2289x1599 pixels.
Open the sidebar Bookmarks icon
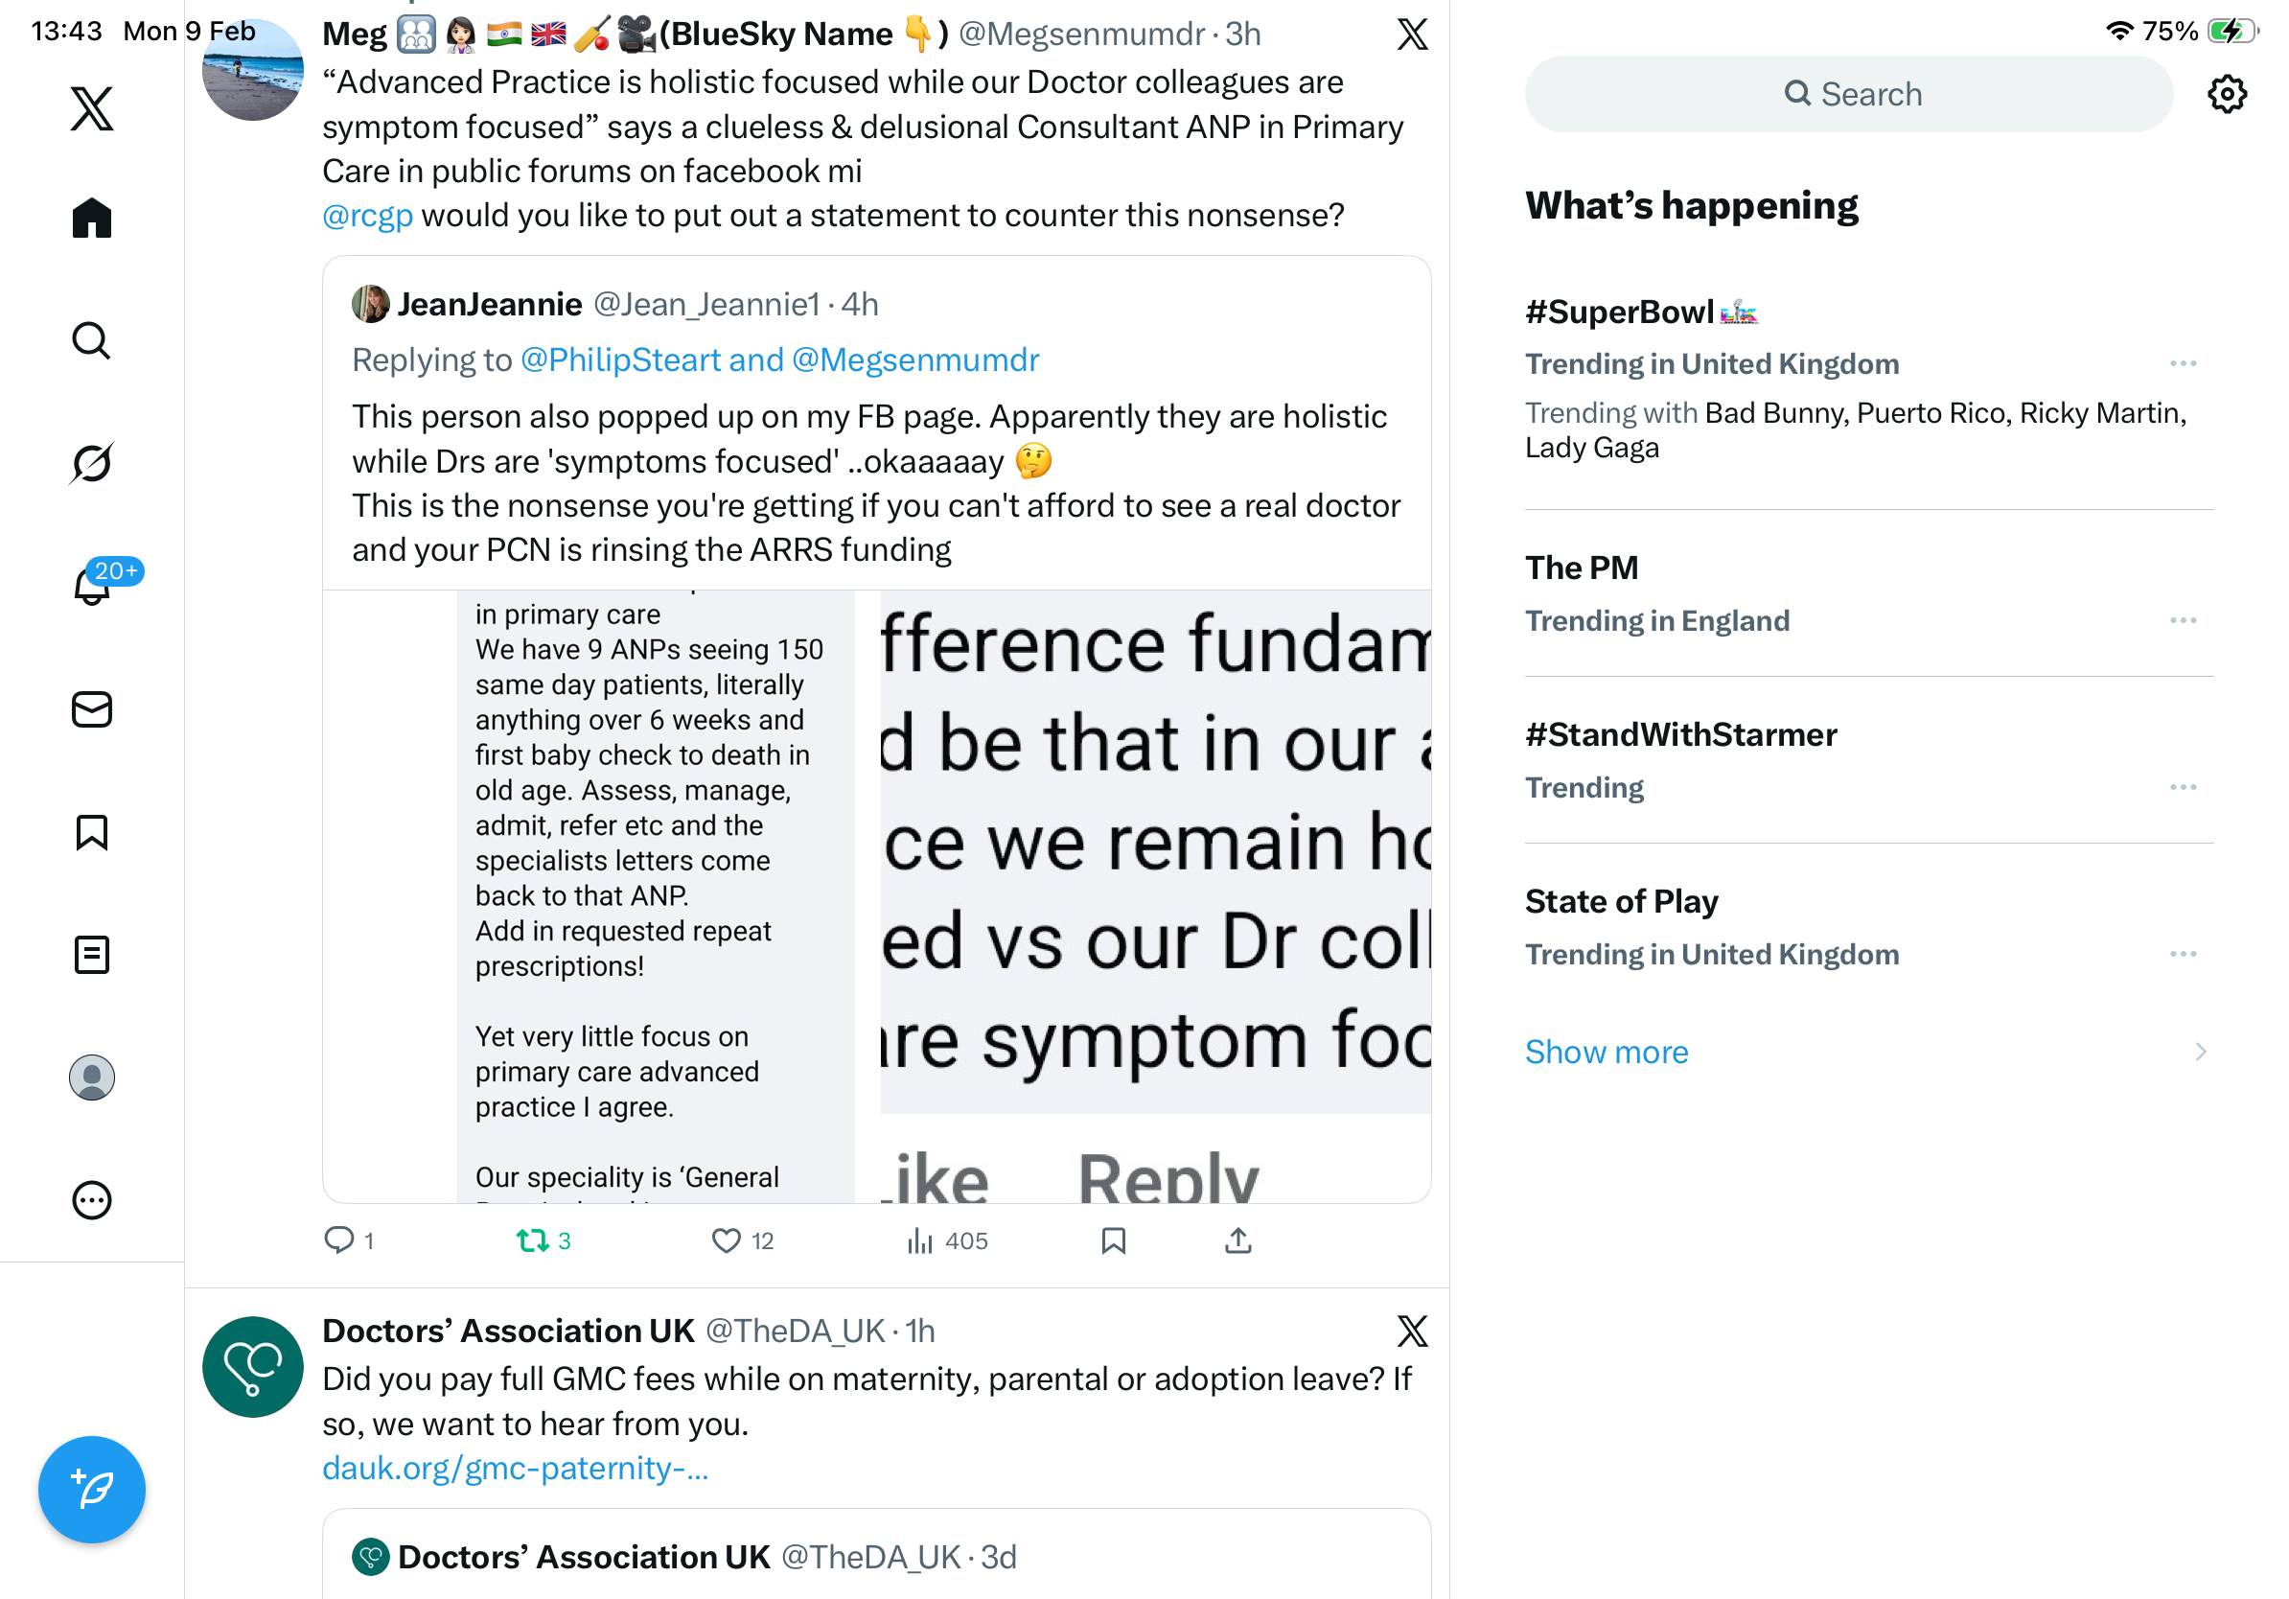[x=92, y=831]
